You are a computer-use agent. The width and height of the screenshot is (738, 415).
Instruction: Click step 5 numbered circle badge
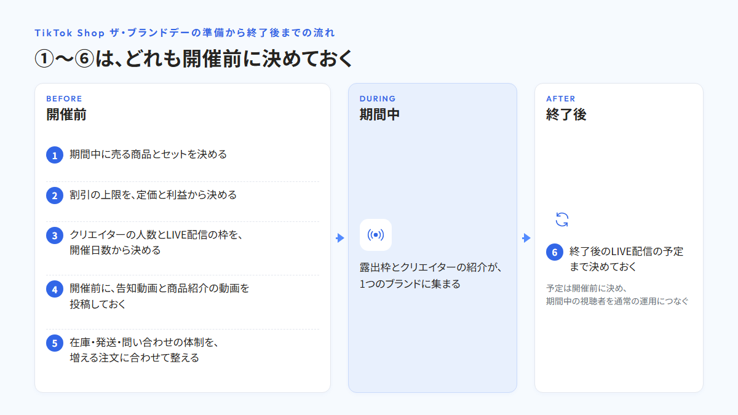pyautogui.click(x=55, y=343)
